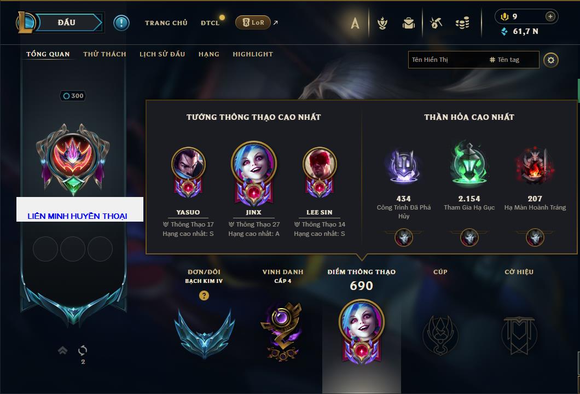Click the question mark under BẠCH KIM IV

pyautogui.click(x=204, y=295)
